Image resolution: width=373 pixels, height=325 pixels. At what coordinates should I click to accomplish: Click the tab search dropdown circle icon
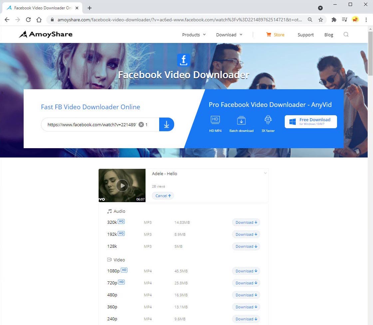click(320, 8)
